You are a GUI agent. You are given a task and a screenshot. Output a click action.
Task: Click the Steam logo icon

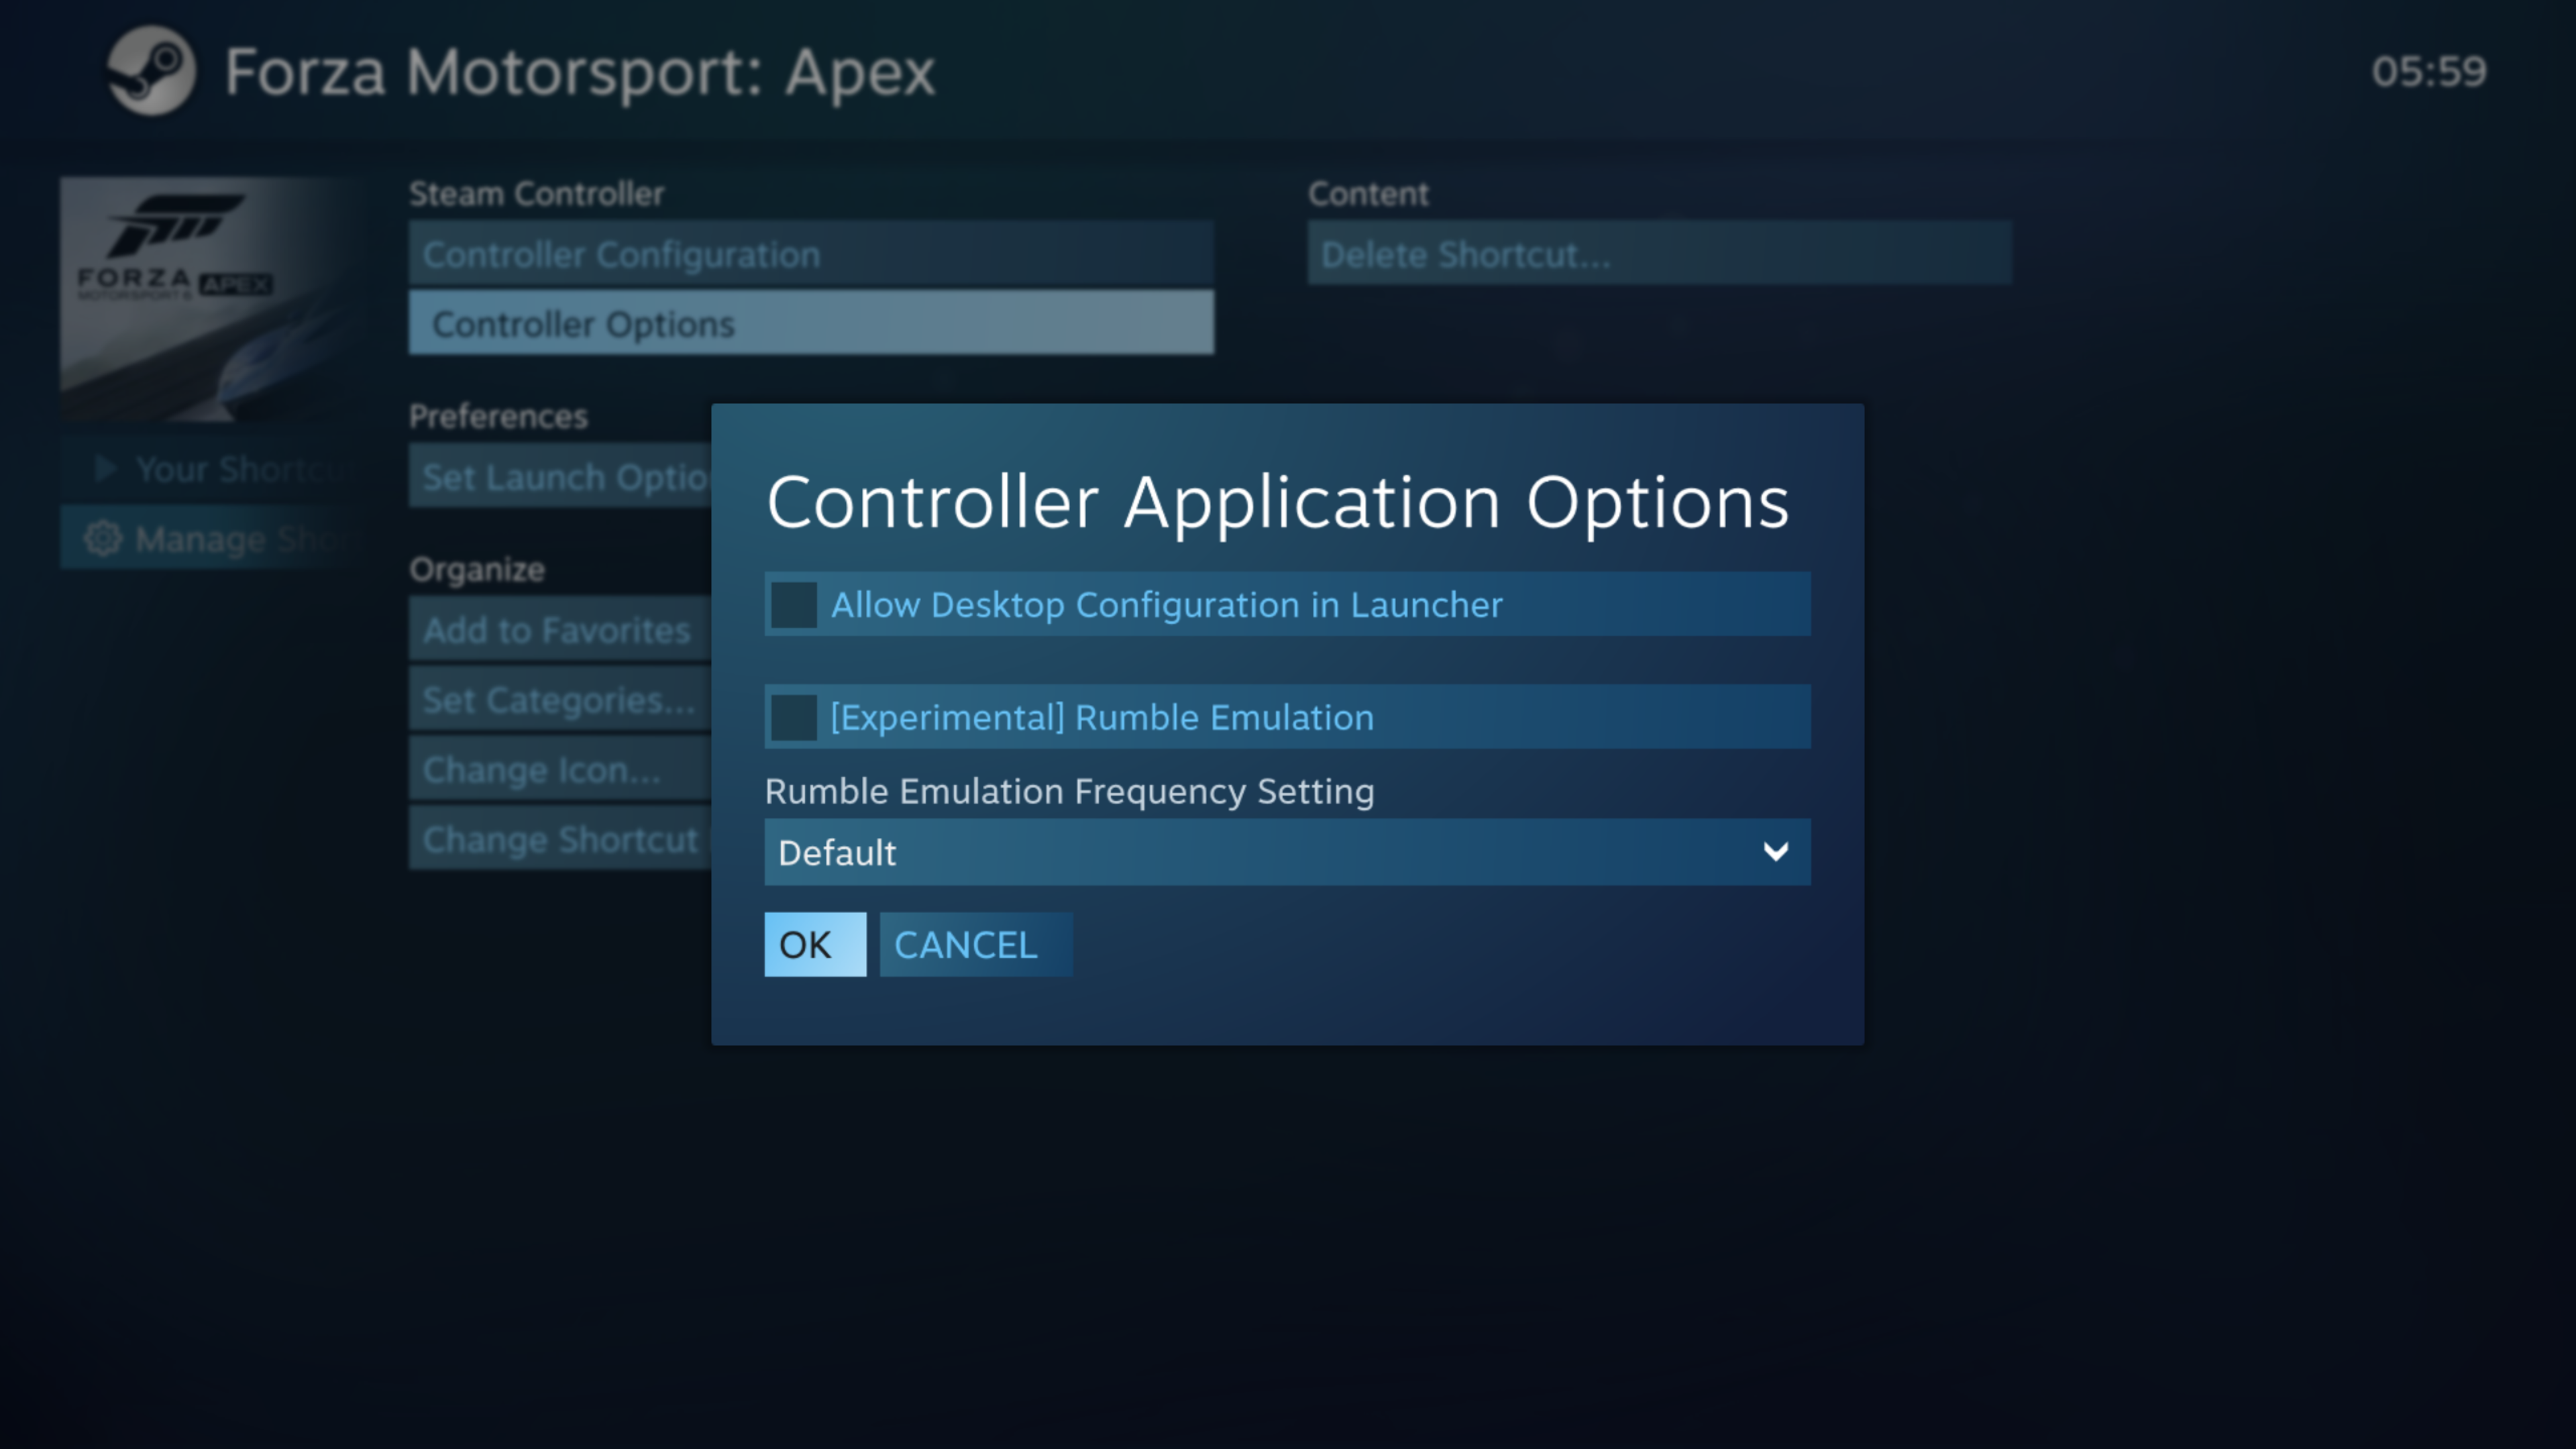click(x=151, y=71)
